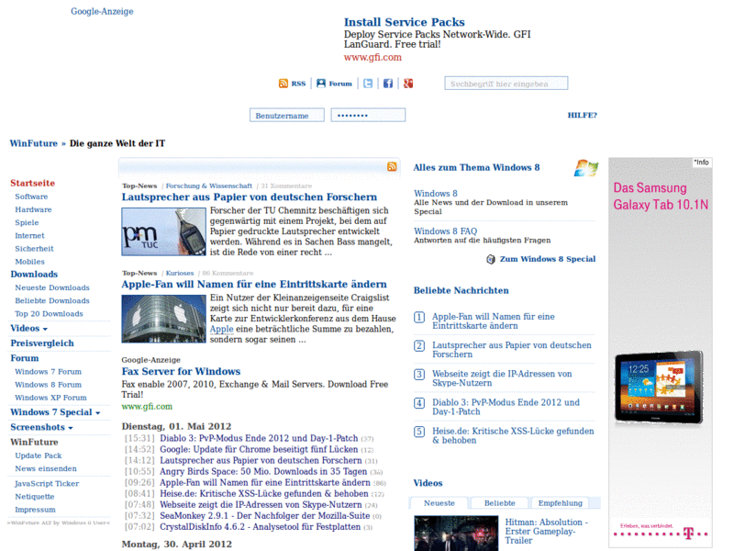Select Software in sidebar
The height and width of the screenshot is (551, 734).
[x=31, y=197]
